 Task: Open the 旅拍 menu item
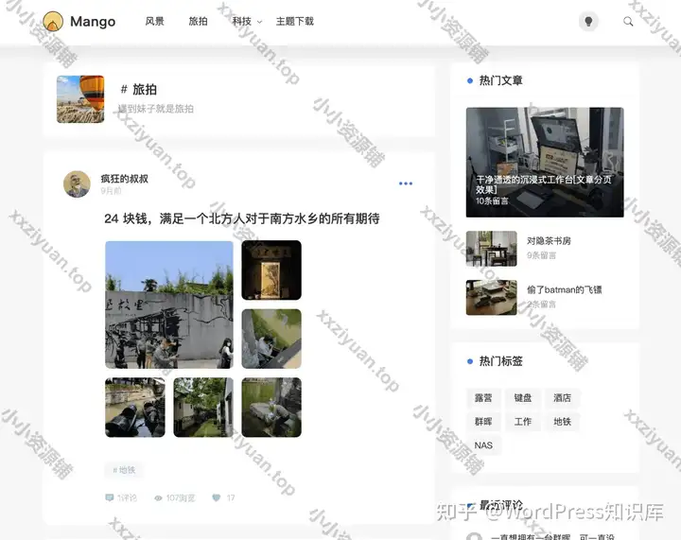198,21
